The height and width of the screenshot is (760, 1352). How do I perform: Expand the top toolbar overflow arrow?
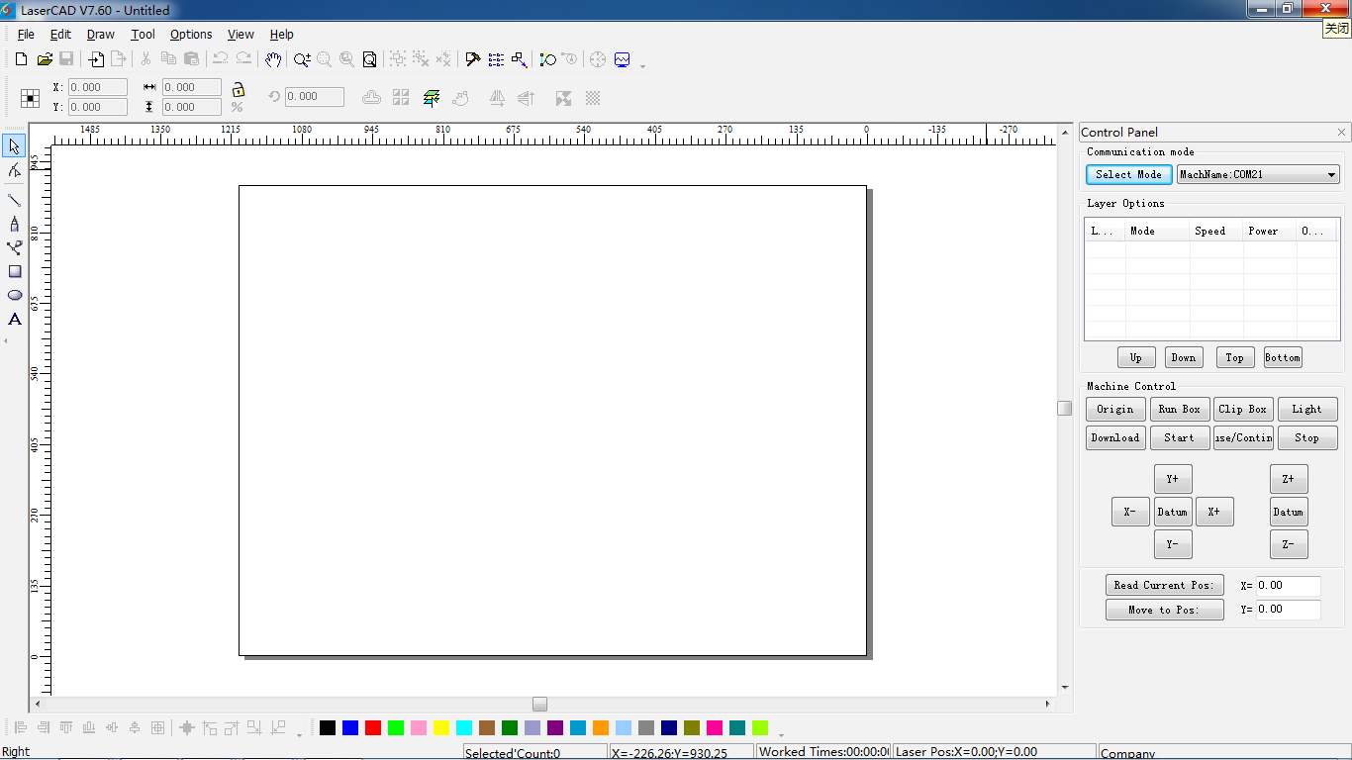coord(643,66)
